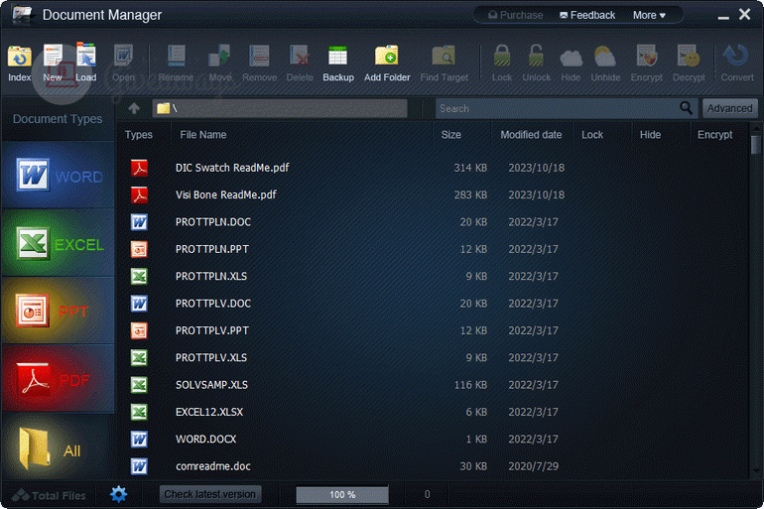Click the Convert icon in toolbar

pos(736,62)
